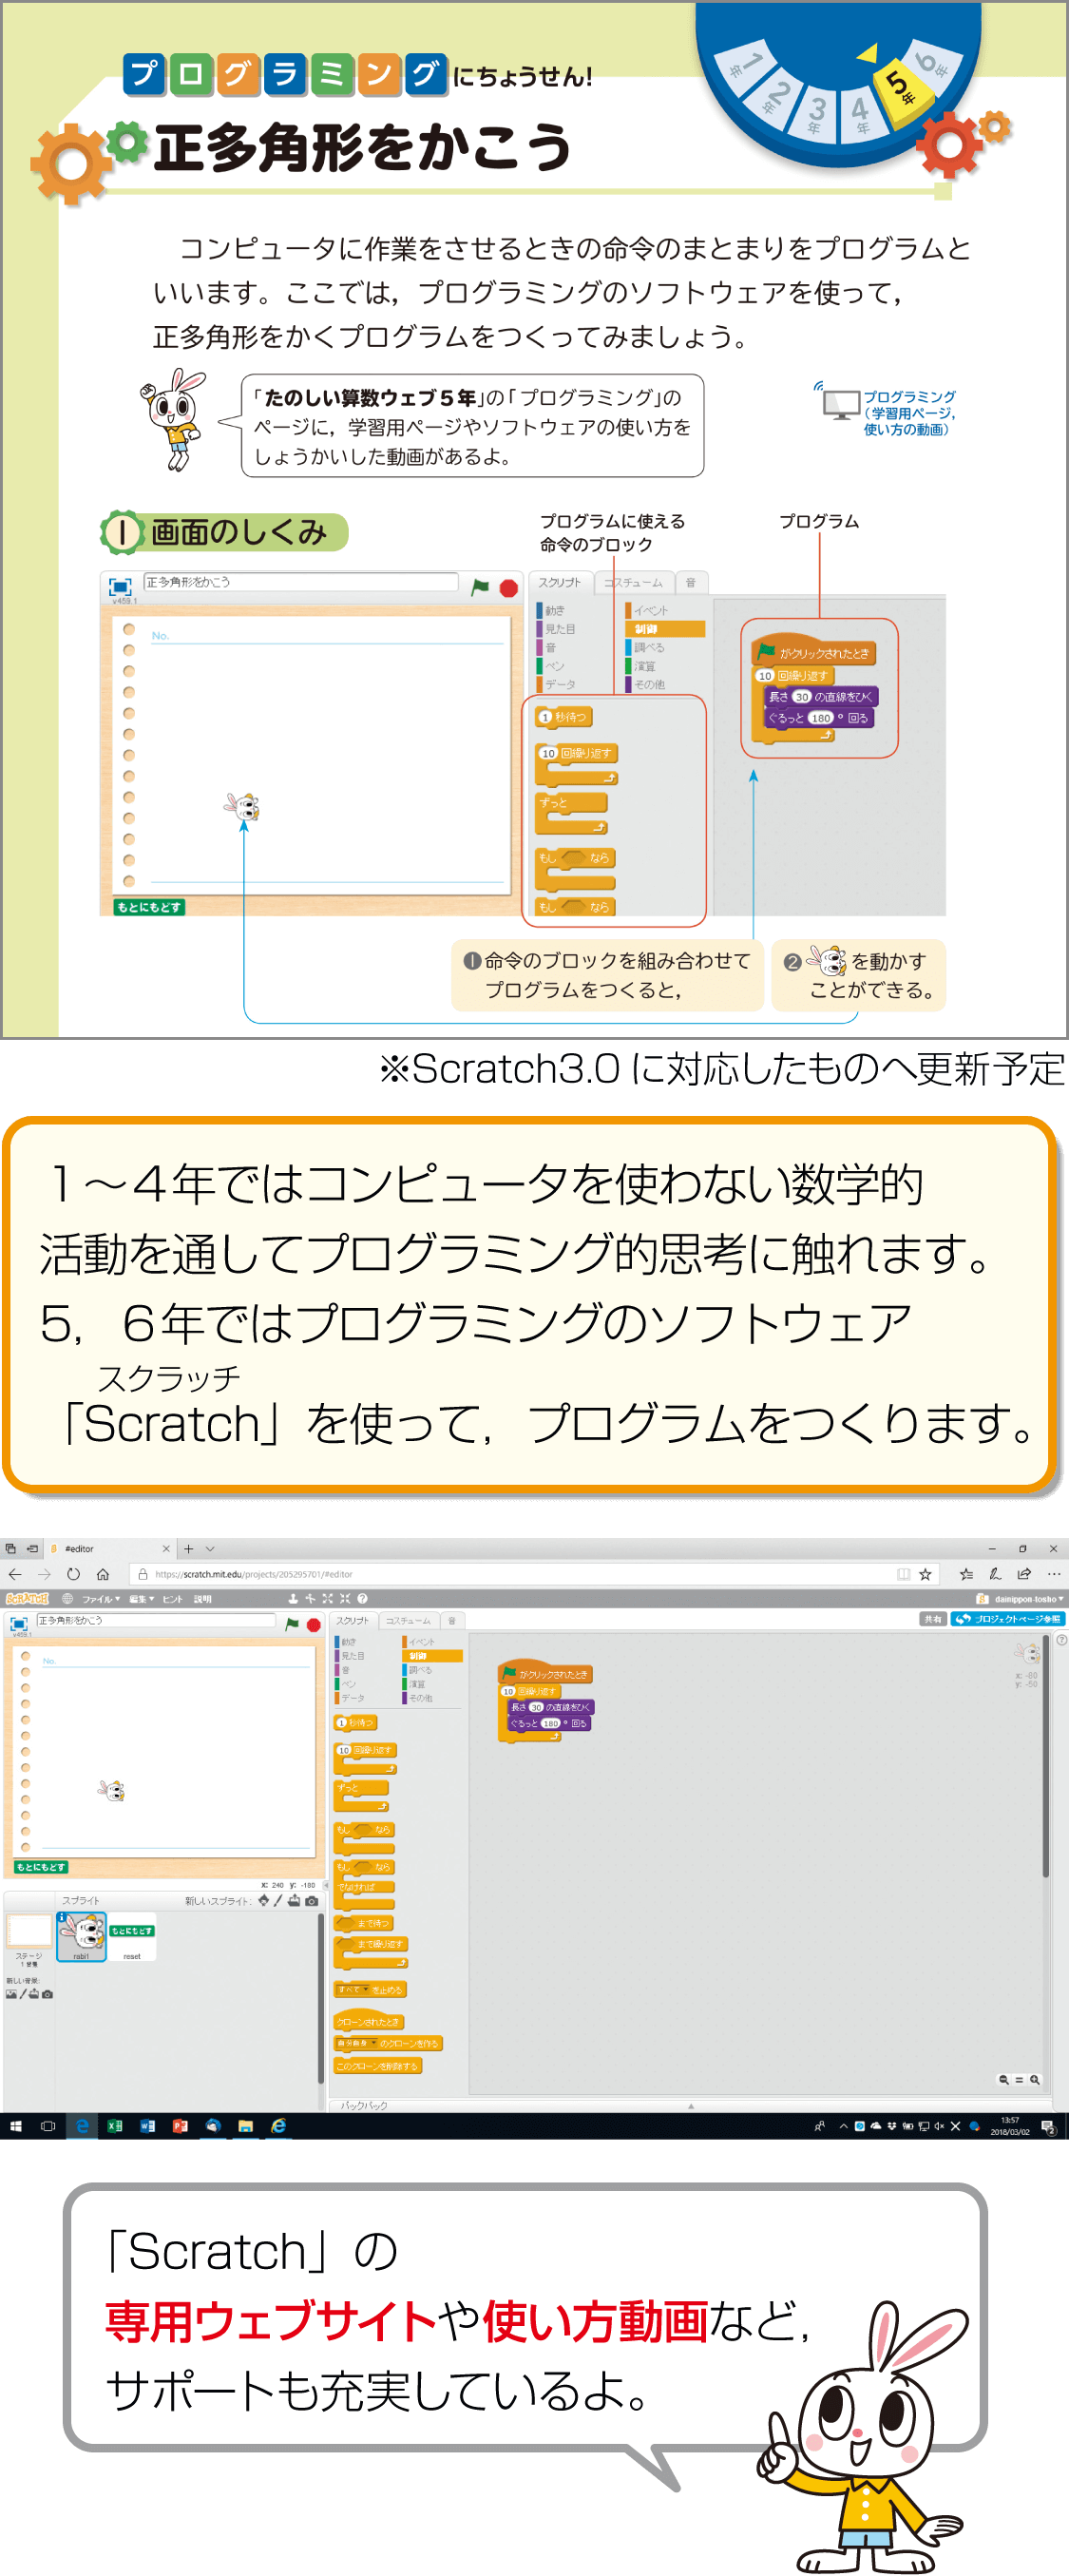This screenshot has width=1069, height=2576.
Task: Click the browser back arrow
Action: point(14,1574)
